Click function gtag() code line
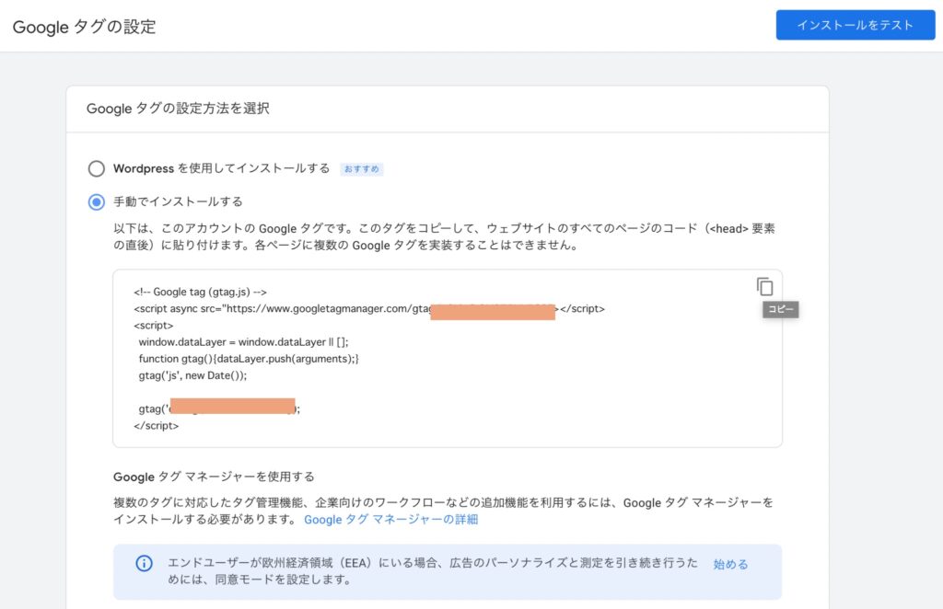 point(249,359)
